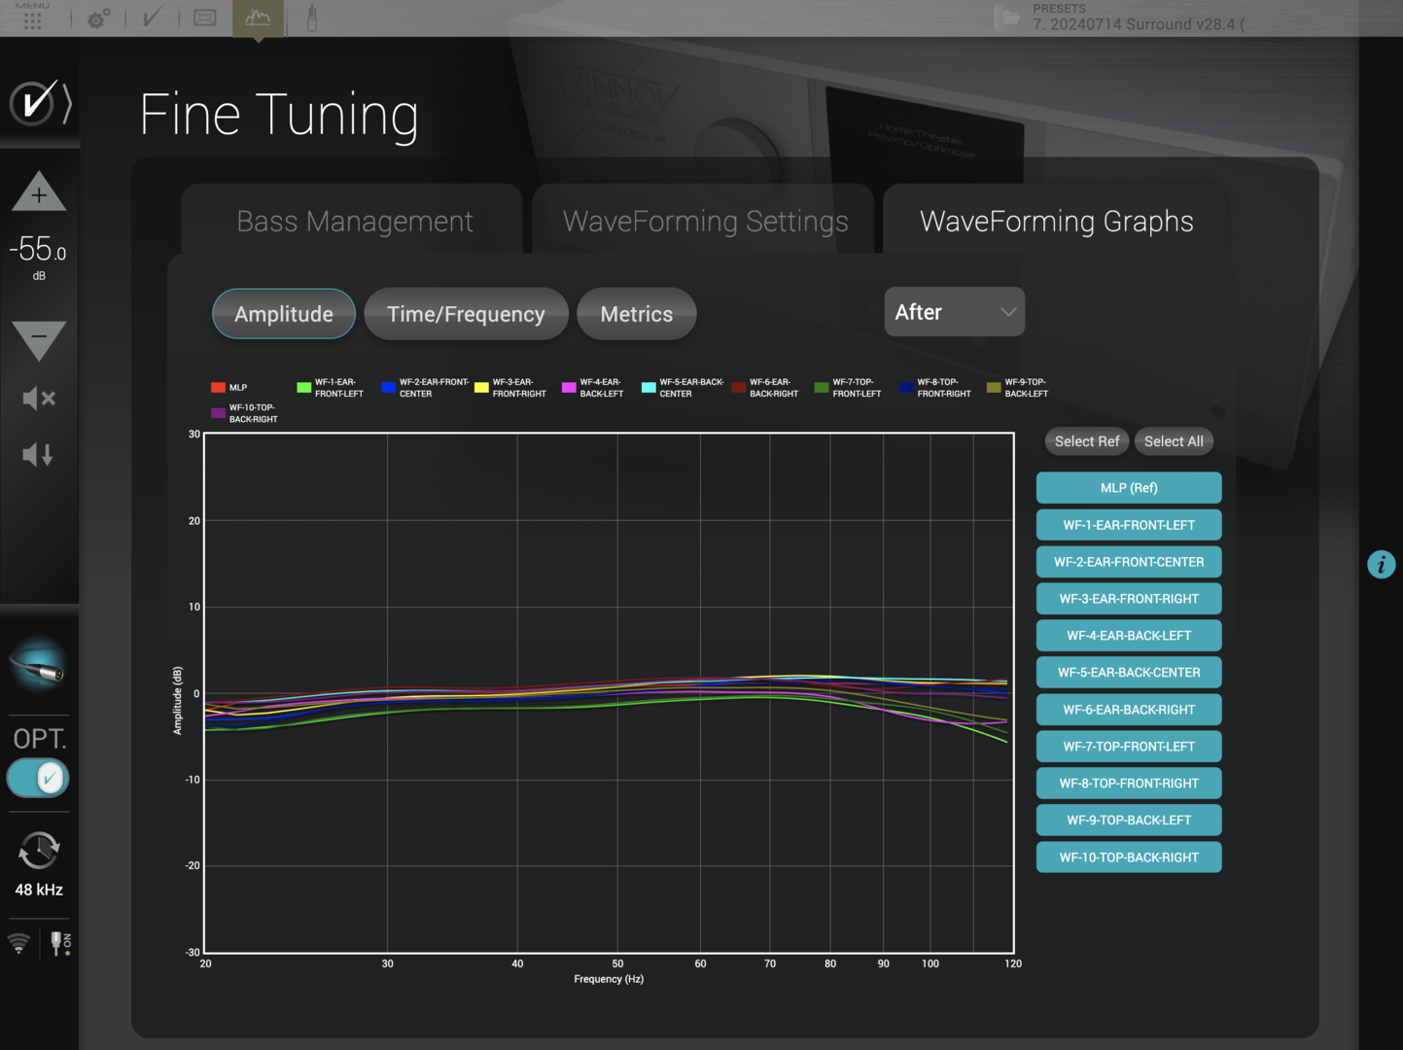The height and width of the screenshot is (1050, 1403).
Task: Decrease volume with the minus triangle
Action: pos(39,338)
